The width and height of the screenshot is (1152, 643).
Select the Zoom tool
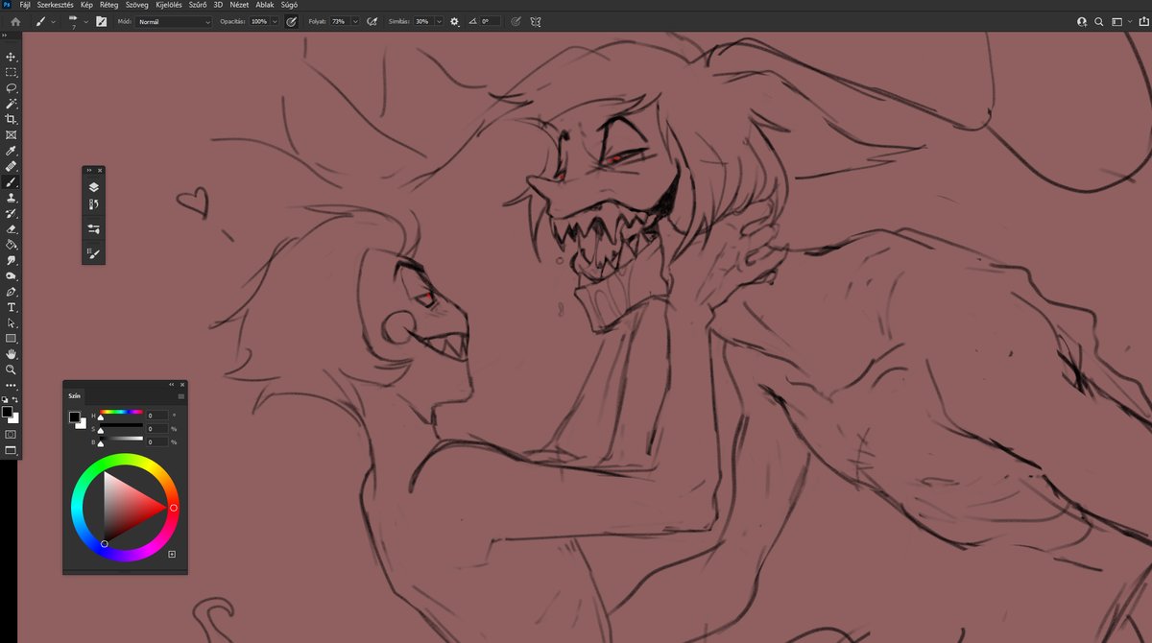[x=12, y=369]
